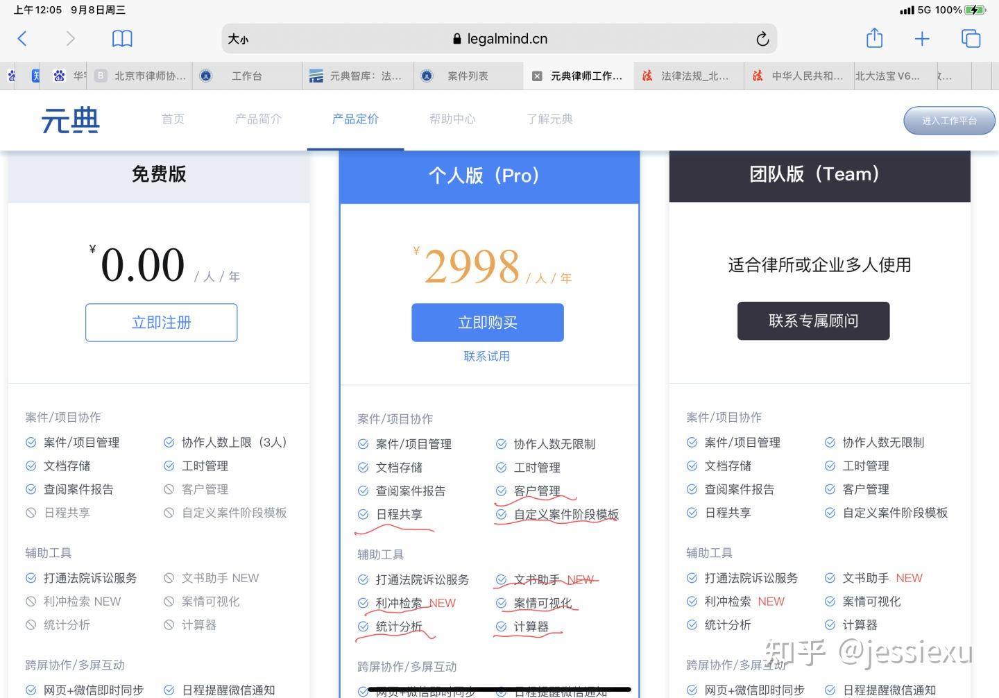
Task: Open the 了解元典 navigation item
Action: [549, 119]
